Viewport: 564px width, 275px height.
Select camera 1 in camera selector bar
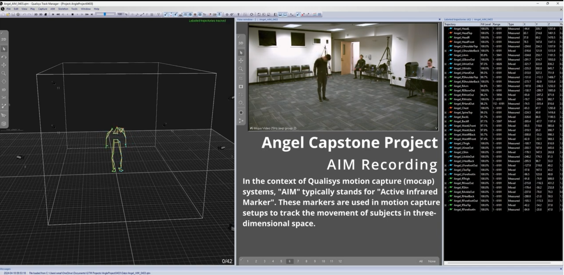coord(248,261)
